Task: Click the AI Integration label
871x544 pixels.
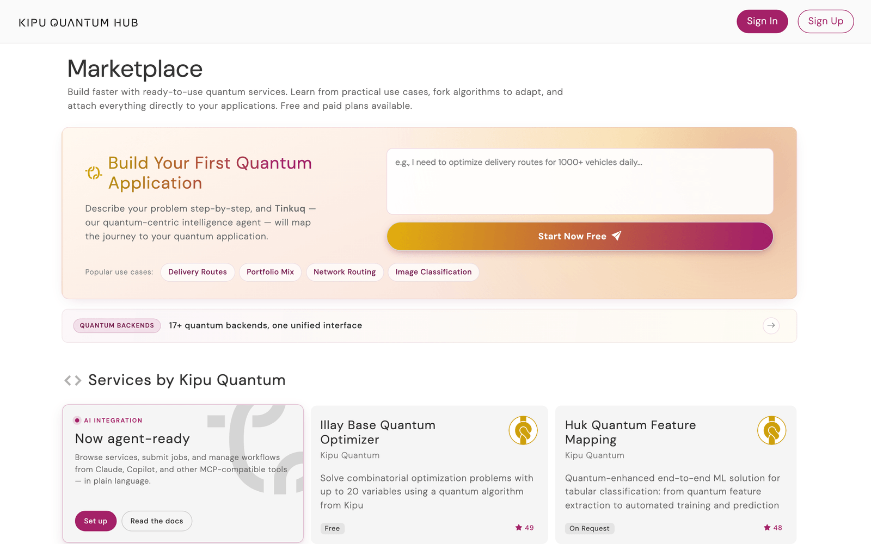Action: (113, 421)
